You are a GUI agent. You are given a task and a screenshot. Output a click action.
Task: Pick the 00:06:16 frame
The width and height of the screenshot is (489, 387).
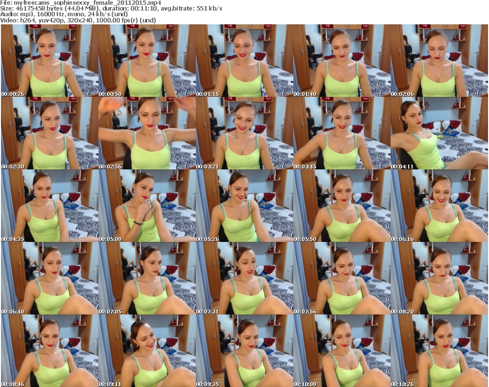(439, 206)
